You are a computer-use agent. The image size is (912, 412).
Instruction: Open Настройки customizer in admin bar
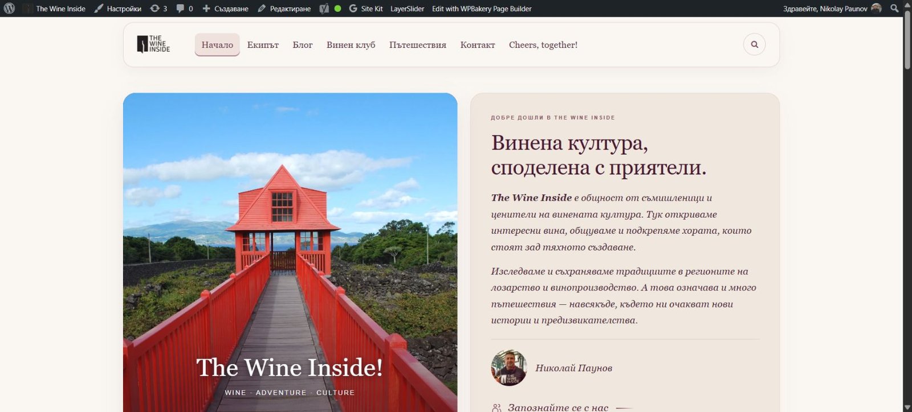tap(118, 9)
